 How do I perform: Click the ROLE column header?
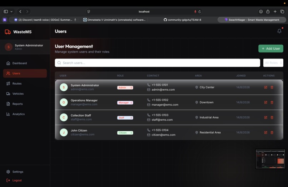120,76
